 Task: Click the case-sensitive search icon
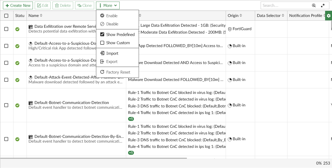tap(314, 5)
